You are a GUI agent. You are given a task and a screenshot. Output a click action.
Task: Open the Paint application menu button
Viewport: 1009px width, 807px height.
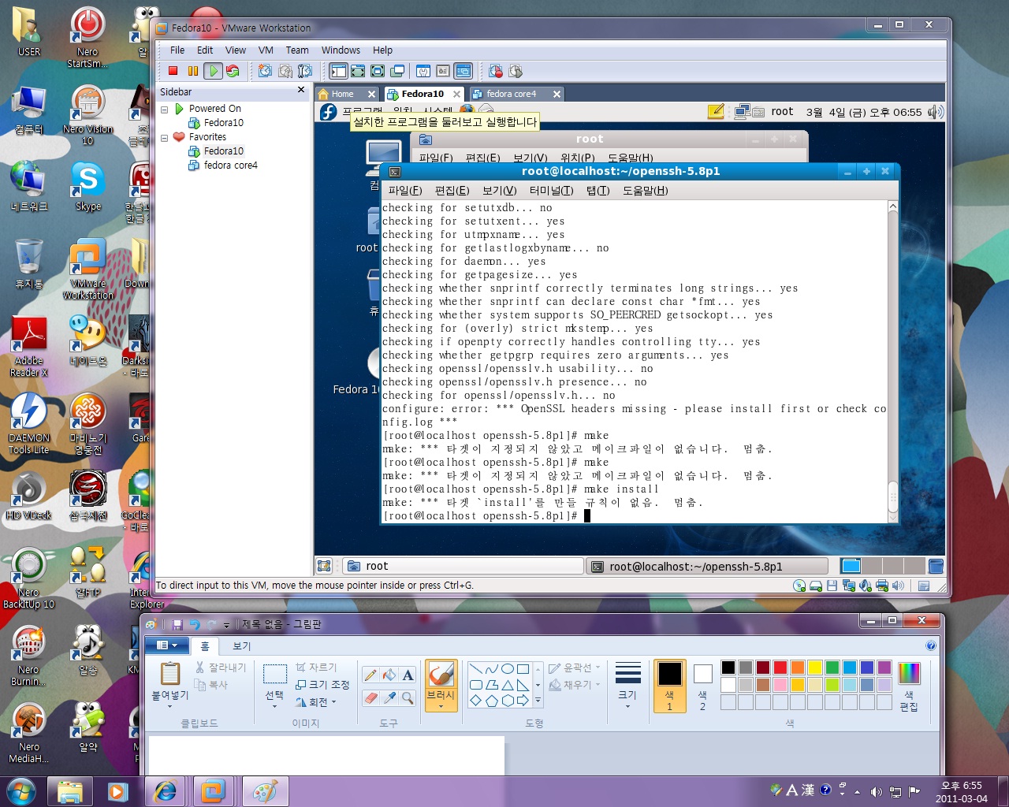click(x=166, y=645)
